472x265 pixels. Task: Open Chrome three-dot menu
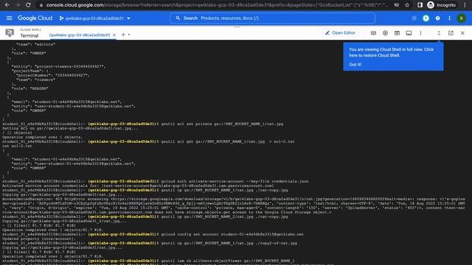pyautogui.click(x=465, y=5)
